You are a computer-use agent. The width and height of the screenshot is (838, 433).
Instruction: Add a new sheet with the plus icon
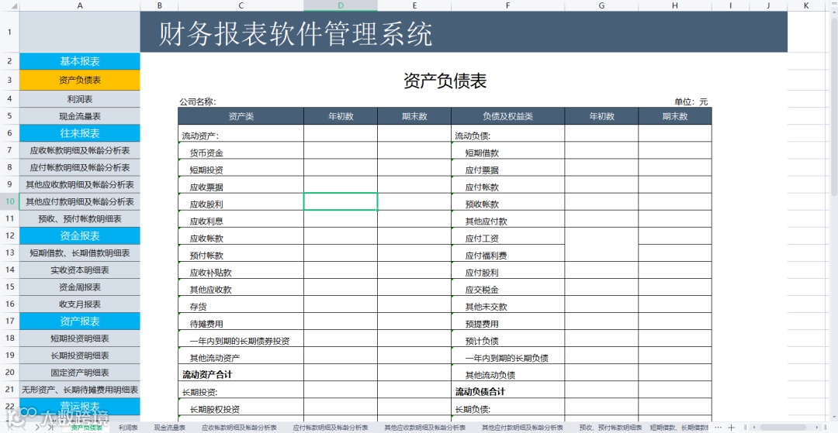pos(731,427)
